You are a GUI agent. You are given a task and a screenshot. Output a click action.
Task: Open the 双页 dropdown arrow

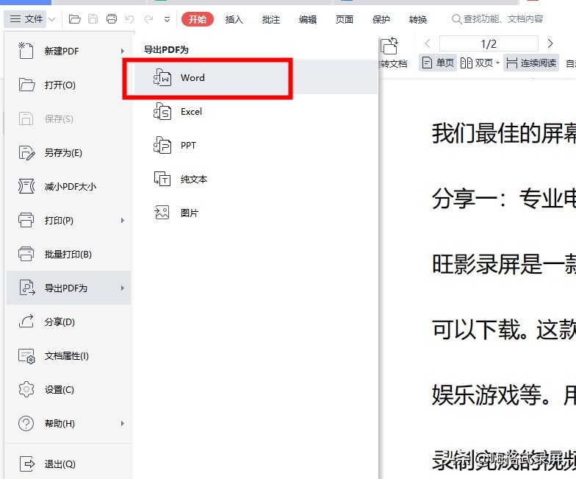[498, 63]
